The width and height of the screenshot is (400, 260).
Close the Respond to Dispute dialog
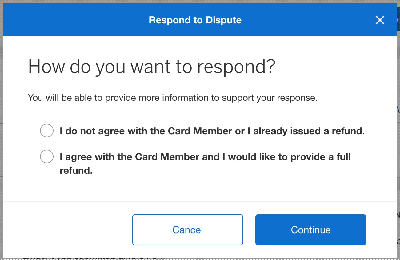(380, 20)
